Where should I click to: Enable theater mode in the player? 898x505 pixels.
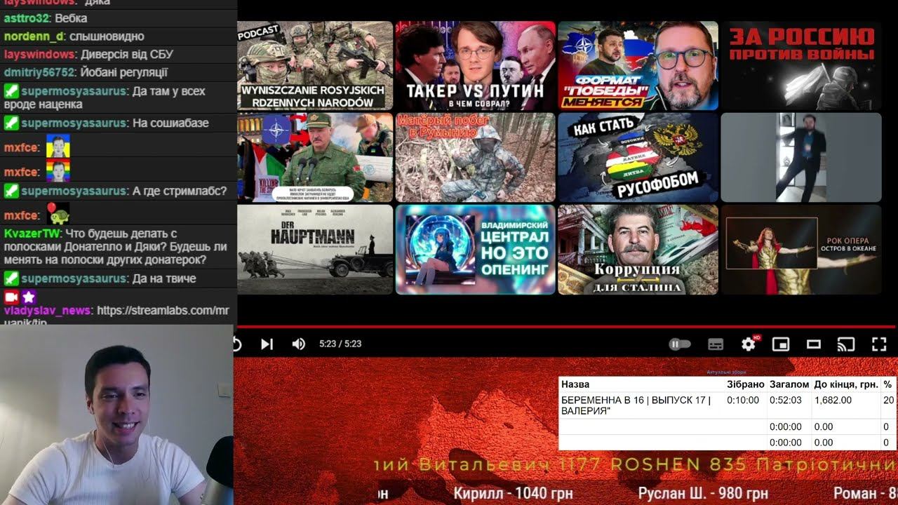(814, 344)
